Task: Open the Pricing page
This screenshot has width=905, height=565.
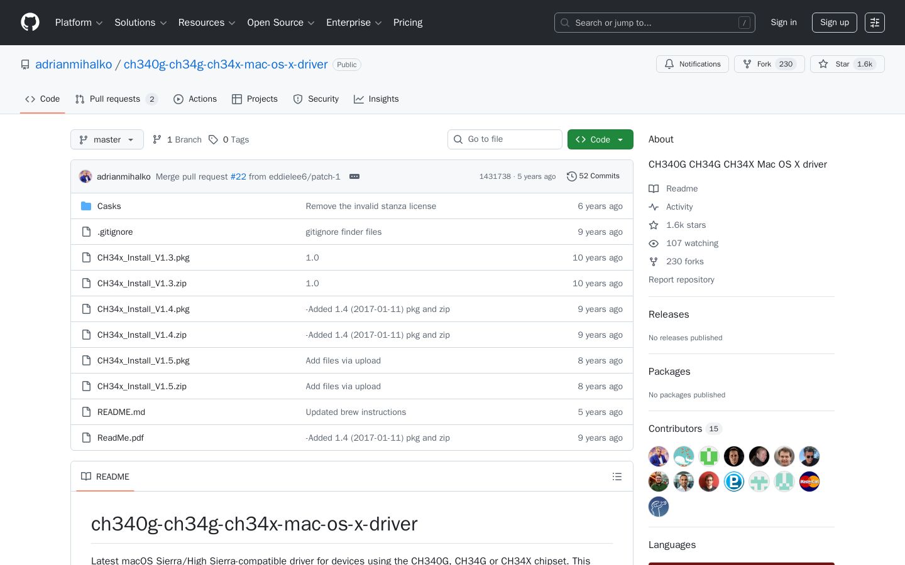Action: [x=408, y=23]
